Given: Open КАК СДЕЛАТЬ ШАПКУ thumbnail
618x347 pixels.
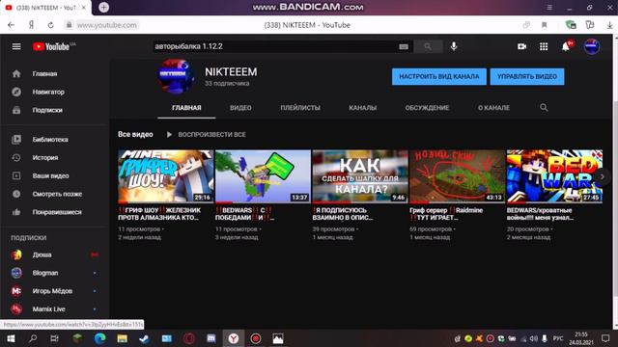Looking at the screenshot, I should [360, 176].
